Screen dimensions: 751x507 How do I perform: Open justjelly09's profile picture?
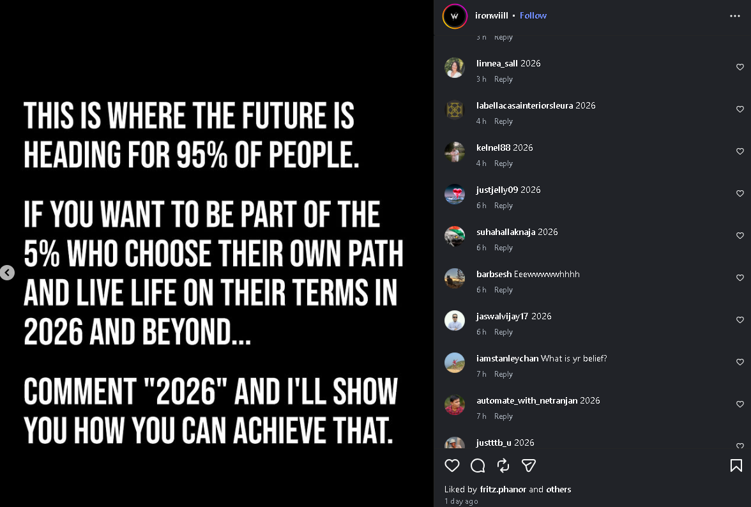[x=455, y=193]
